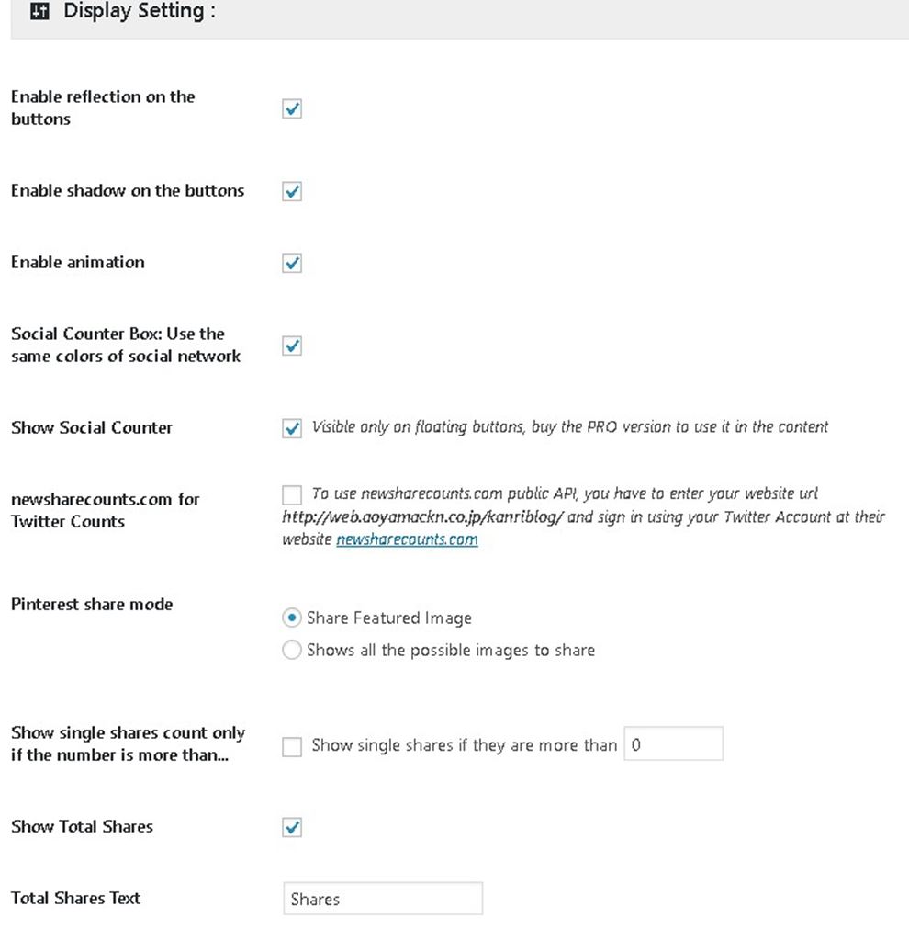The width and height of the screenshot is (909, 941).
Task: Click the Enable animation label text
Action: (78, 263)
